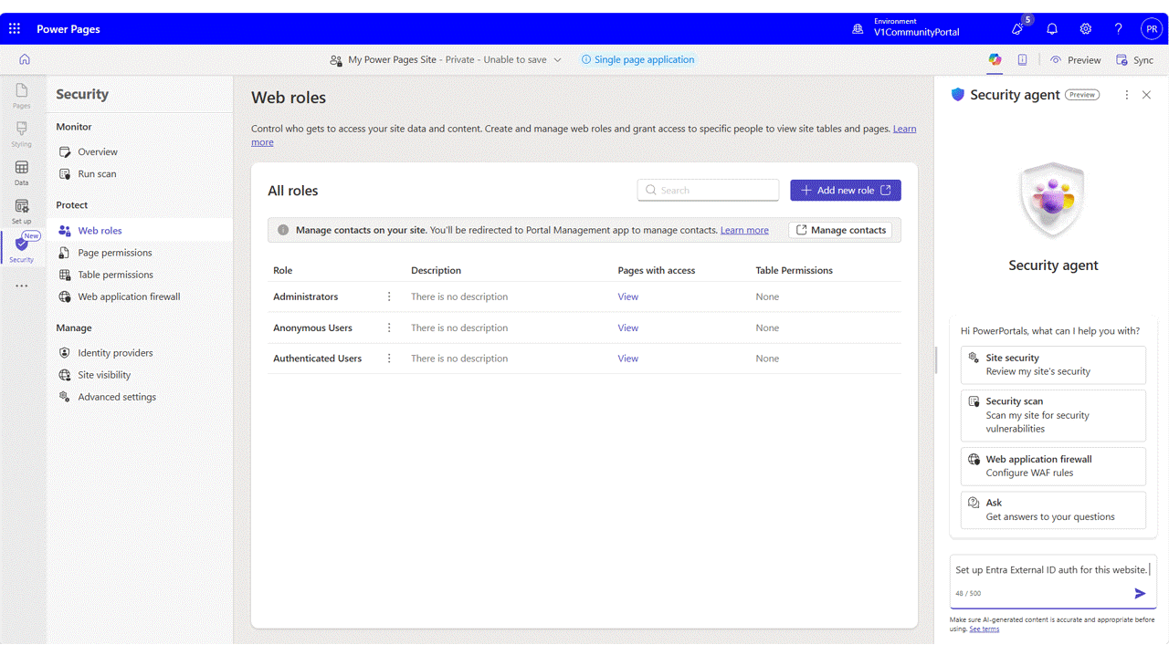Click View for Administrators

(x=628, y=296)
